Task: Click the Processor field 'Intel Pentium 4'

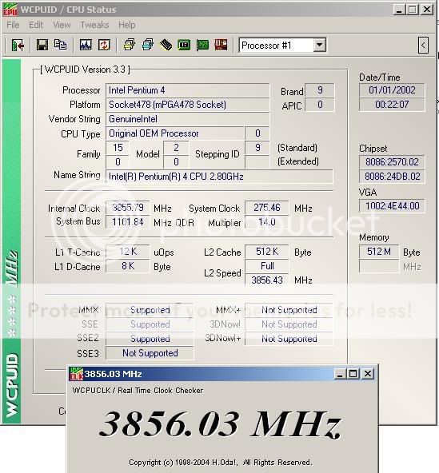Action: tap(187, 90)
